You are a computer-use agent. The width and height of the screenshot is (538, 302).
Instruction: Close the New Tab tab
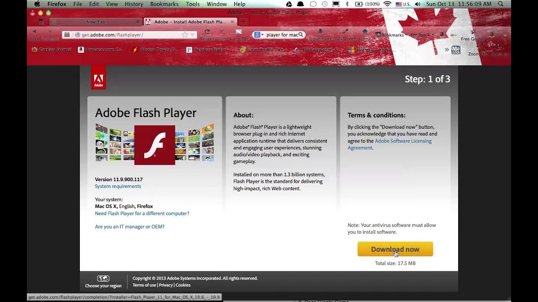tap(137, 22)
